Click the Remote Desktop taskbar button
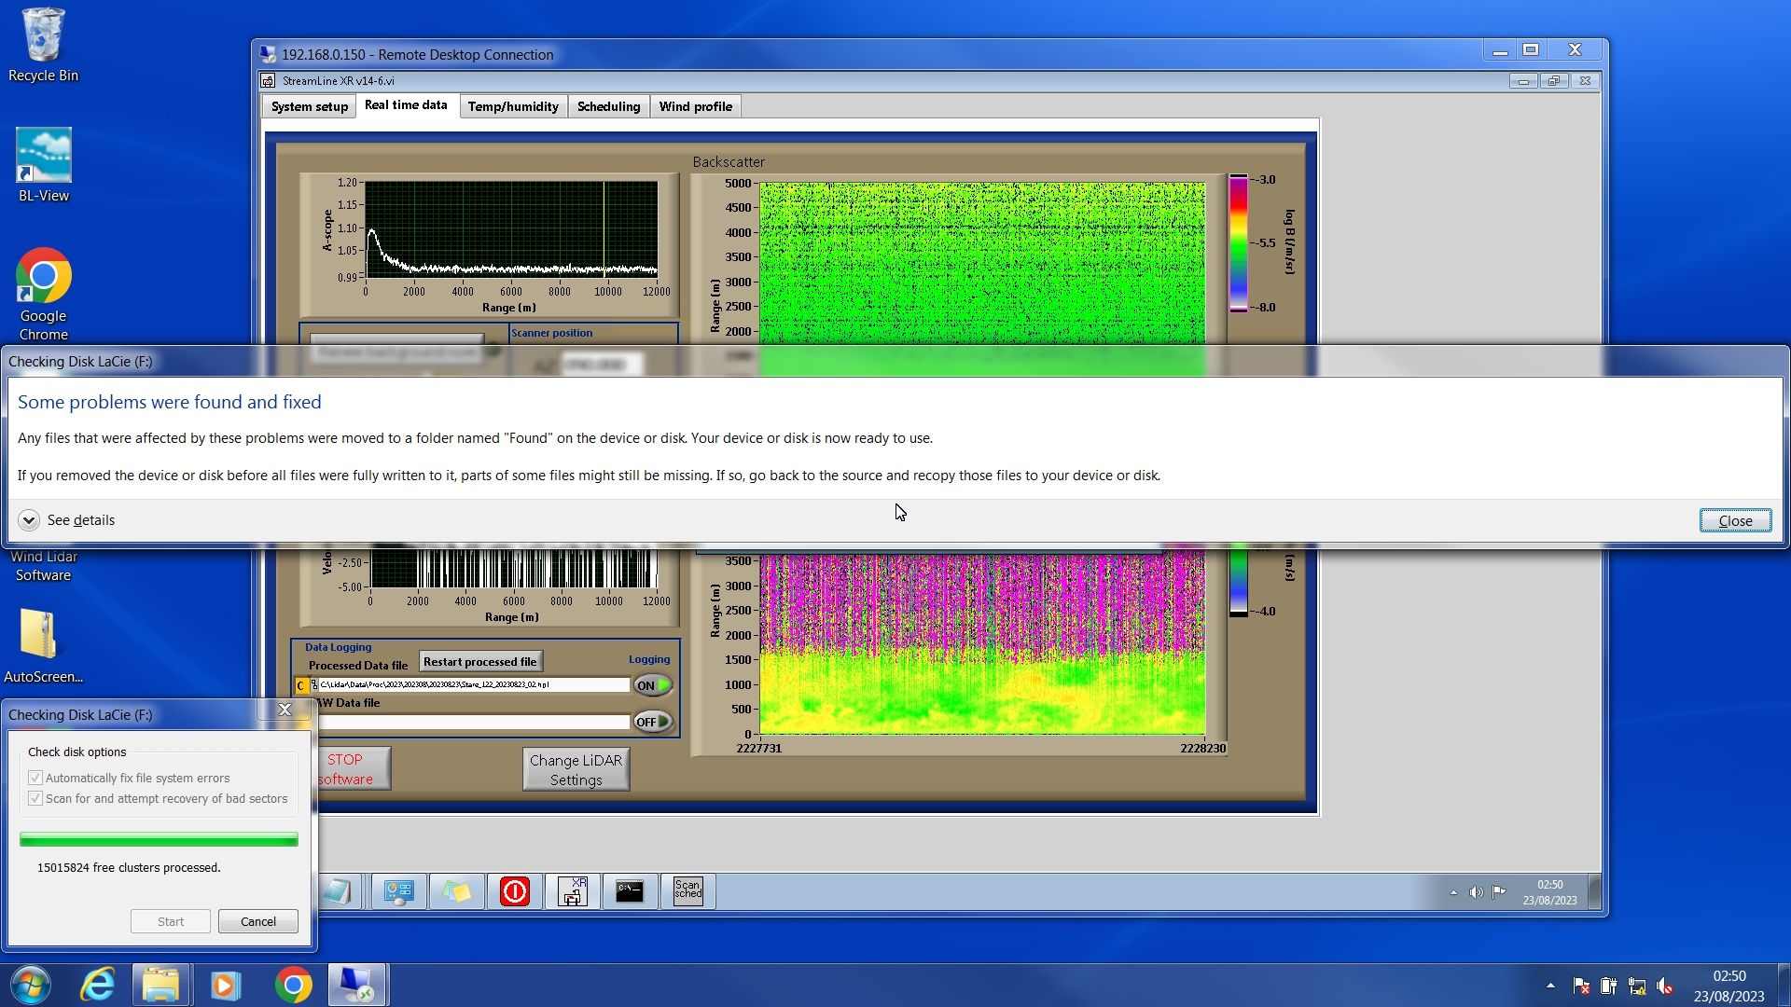Viewport: 1791px width, 1007px height. tap(356, 985)
